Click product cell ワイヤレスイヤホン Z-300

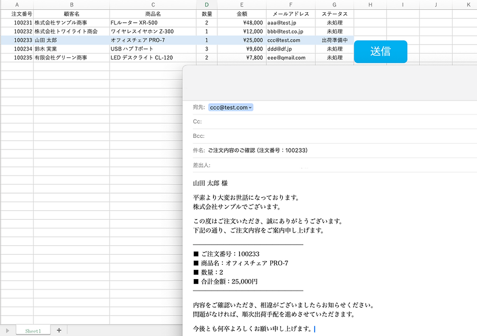(153, 31)
